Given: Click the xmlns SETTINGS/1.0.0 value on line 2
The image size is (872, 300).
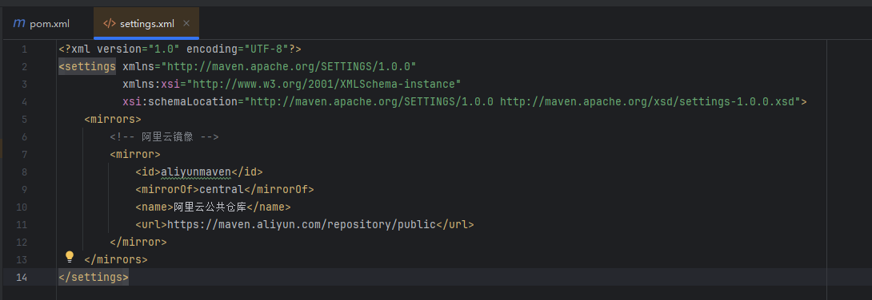Looking at the screenshot, I should pos(289,66).
